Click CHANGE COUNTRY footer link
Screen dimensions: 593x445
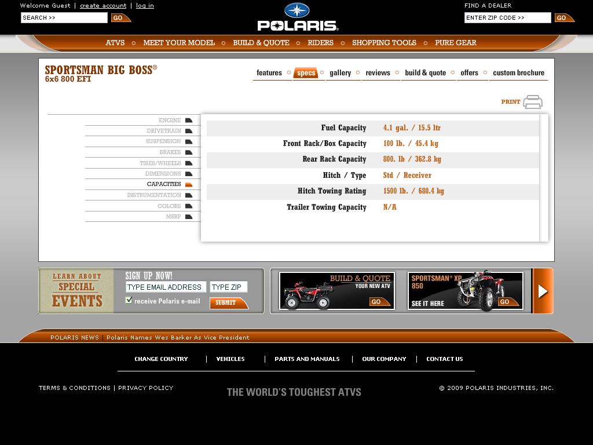(161, 359)
